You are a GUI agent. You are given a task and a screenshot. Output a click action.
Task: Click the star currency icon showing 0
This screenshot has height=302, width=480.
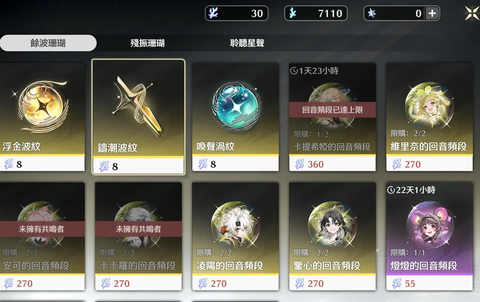click(372, 13)
